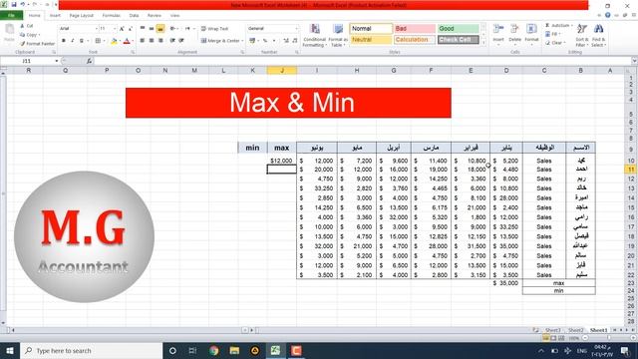Expand the Fill dropdown in Editing group
Screen dimensions: 638x359
(x=560, y=34)
